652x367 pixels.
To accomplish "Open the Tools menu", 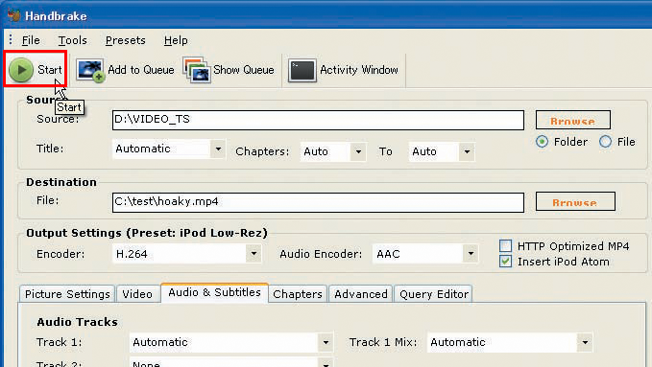I will click(x=72, y=40).
